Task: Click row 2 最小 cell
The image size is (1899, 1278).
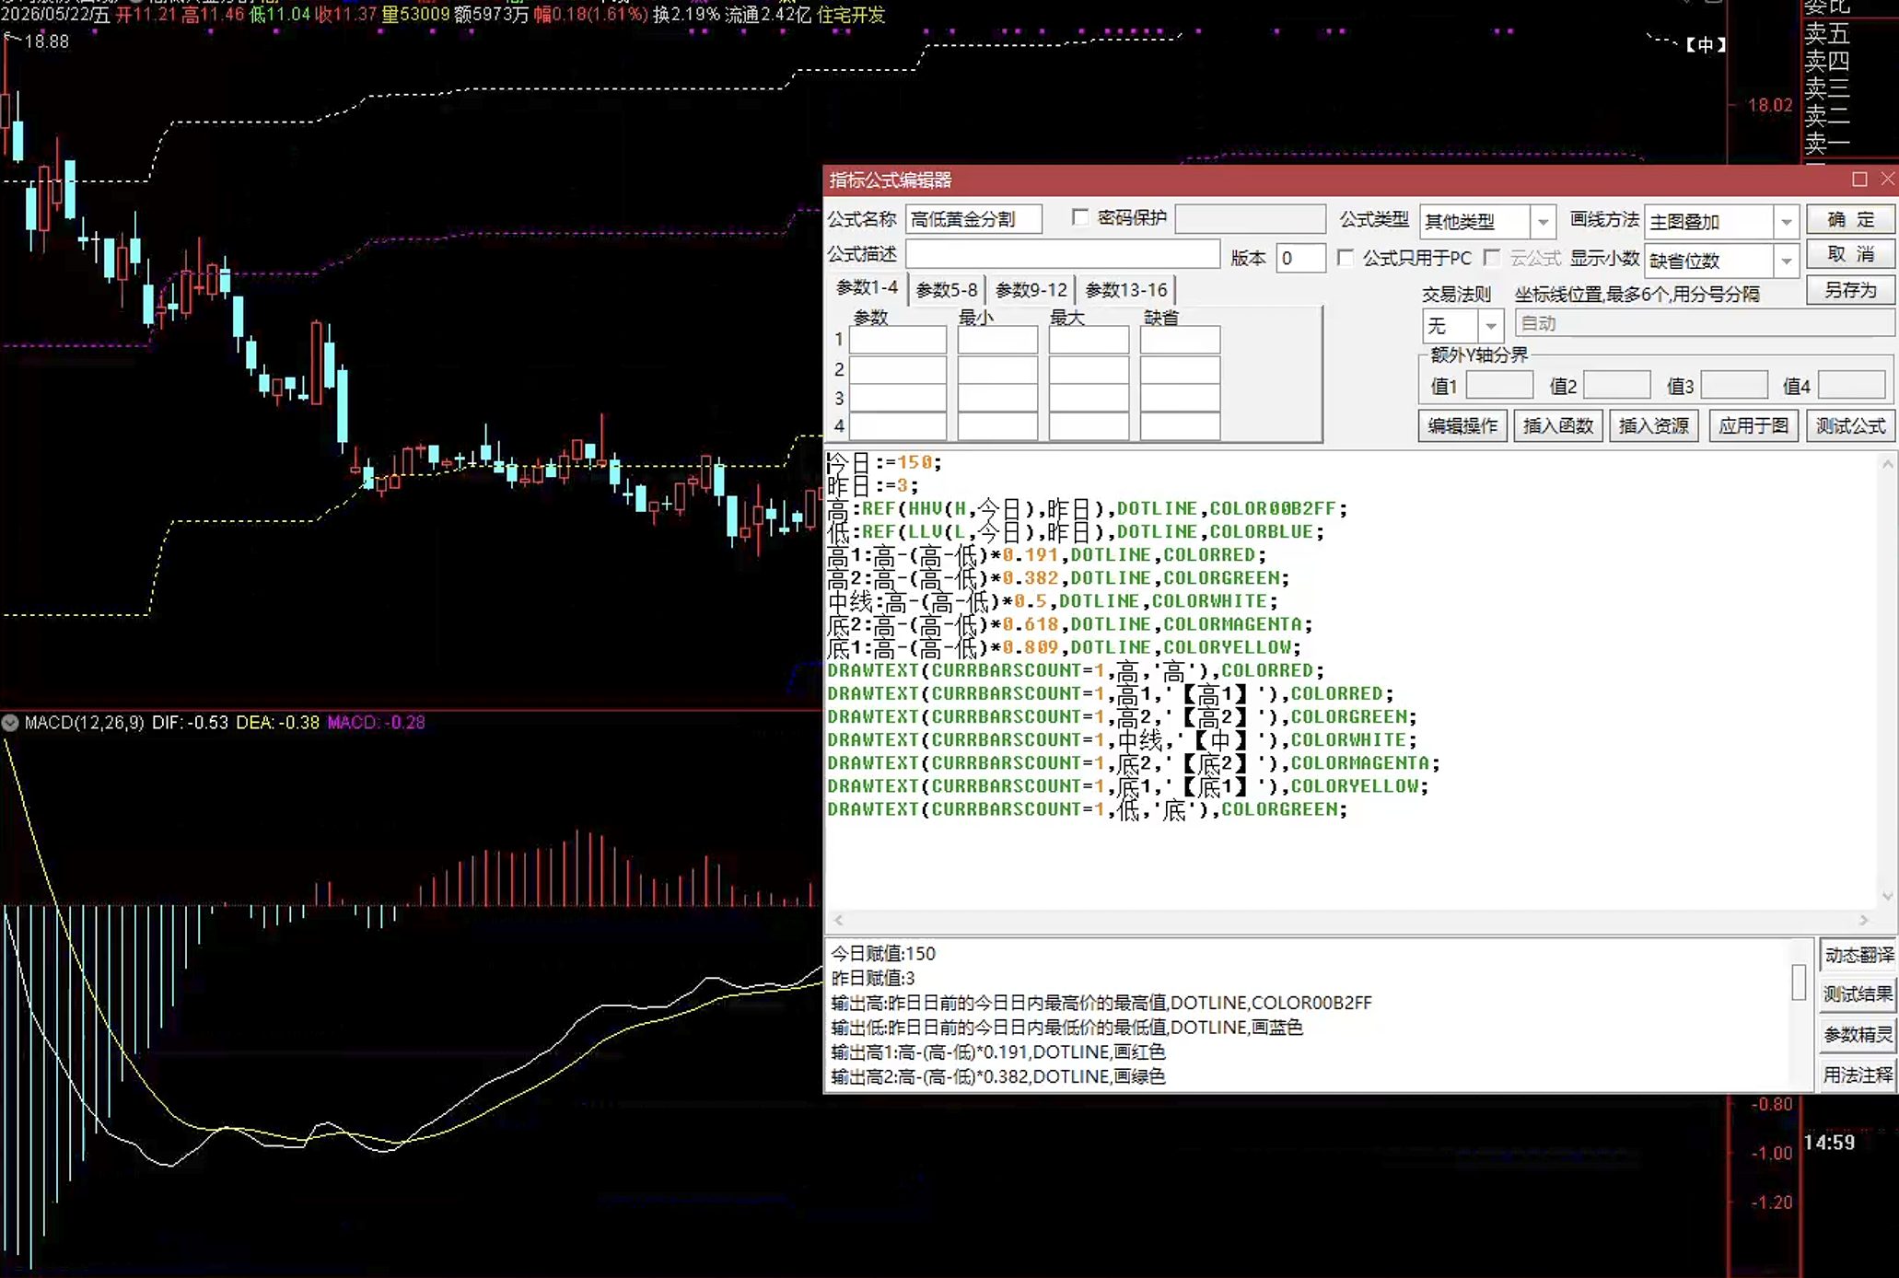Action: 997,369
